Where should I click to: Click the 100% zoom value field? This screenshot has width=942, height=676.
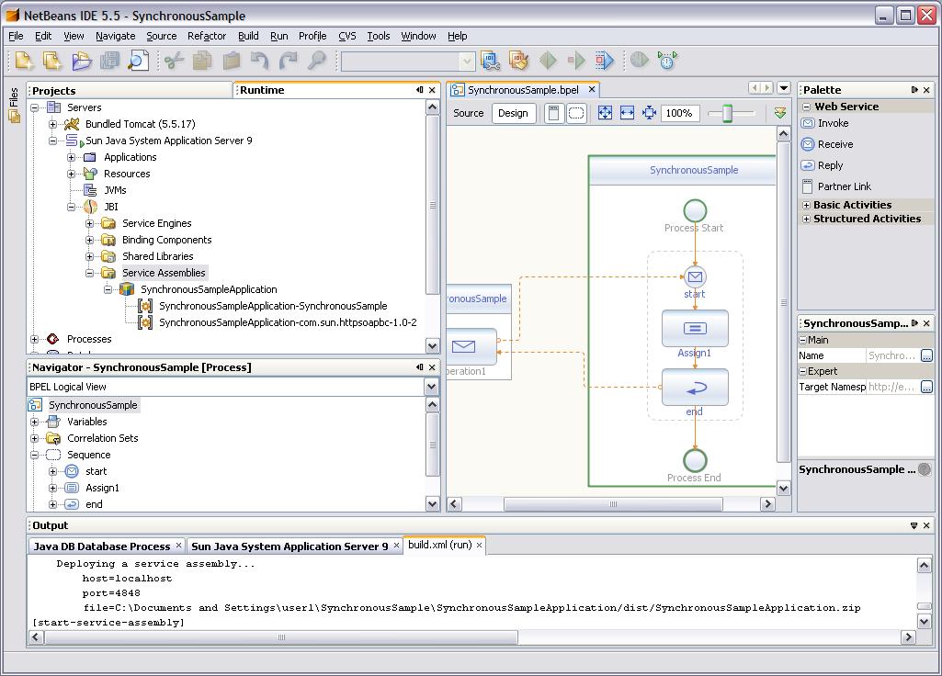(679, 113)
